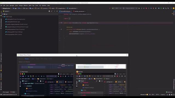This screenshot has width=175, height=98.
Task: Click the red Debug bug icon in toolbar
Action: 146,8
